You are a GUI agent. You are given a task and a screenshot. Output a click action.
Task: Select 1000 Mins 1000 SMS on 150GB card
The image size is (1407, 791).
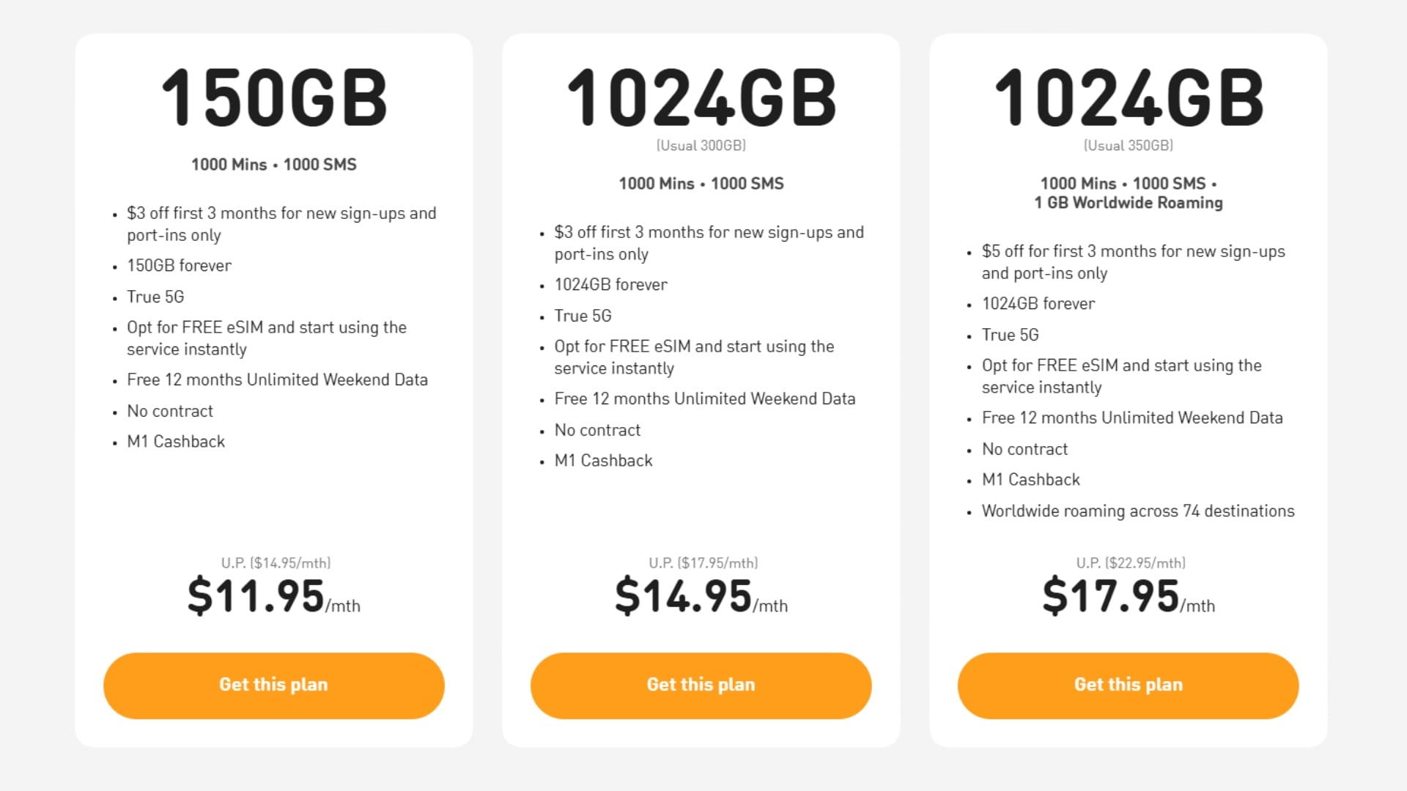(x=273, y=165)
